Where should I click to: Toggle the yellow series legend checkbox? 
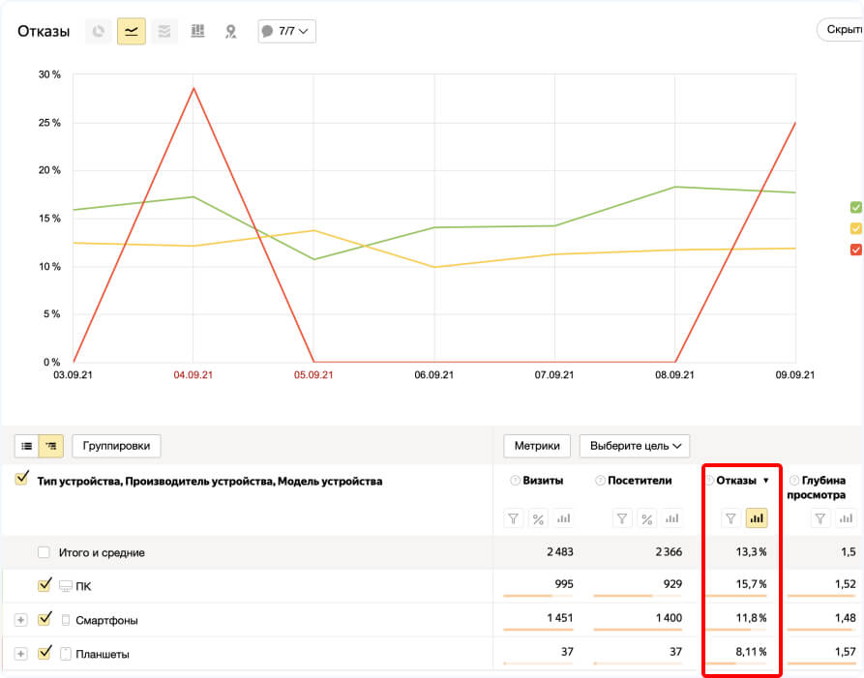855,228
